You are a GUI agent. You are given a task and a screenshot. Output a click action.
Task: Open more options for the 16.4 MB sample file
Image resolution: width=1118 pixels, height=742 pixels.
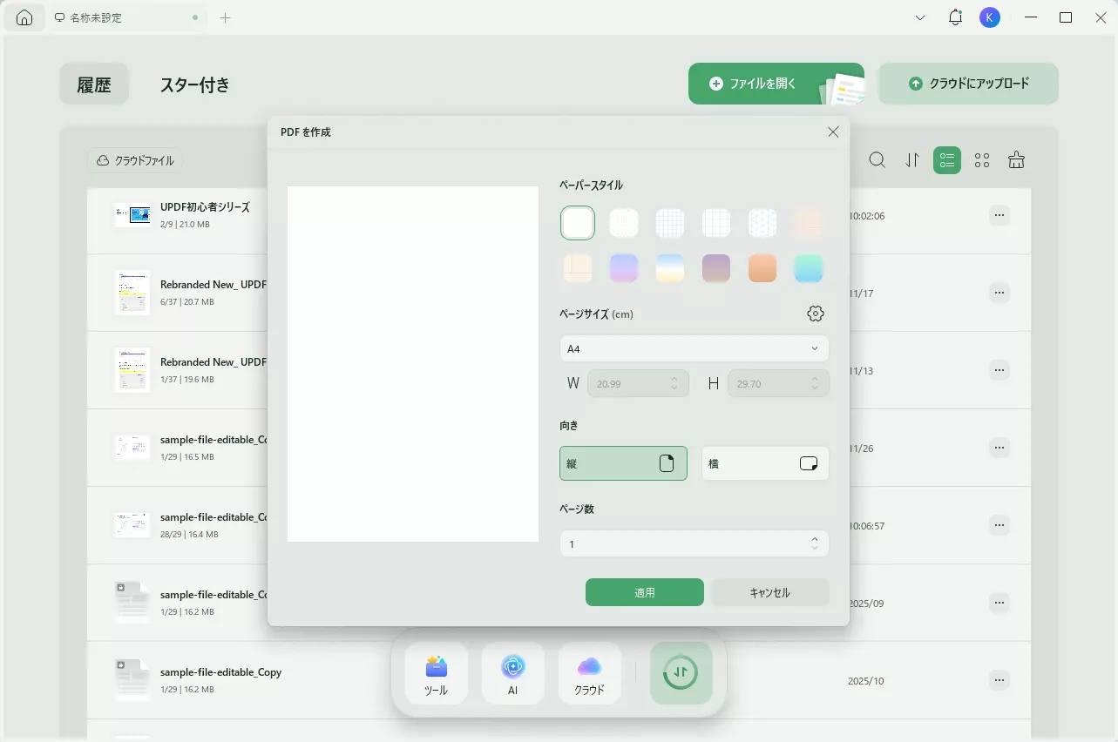click(x=999, y=525)
